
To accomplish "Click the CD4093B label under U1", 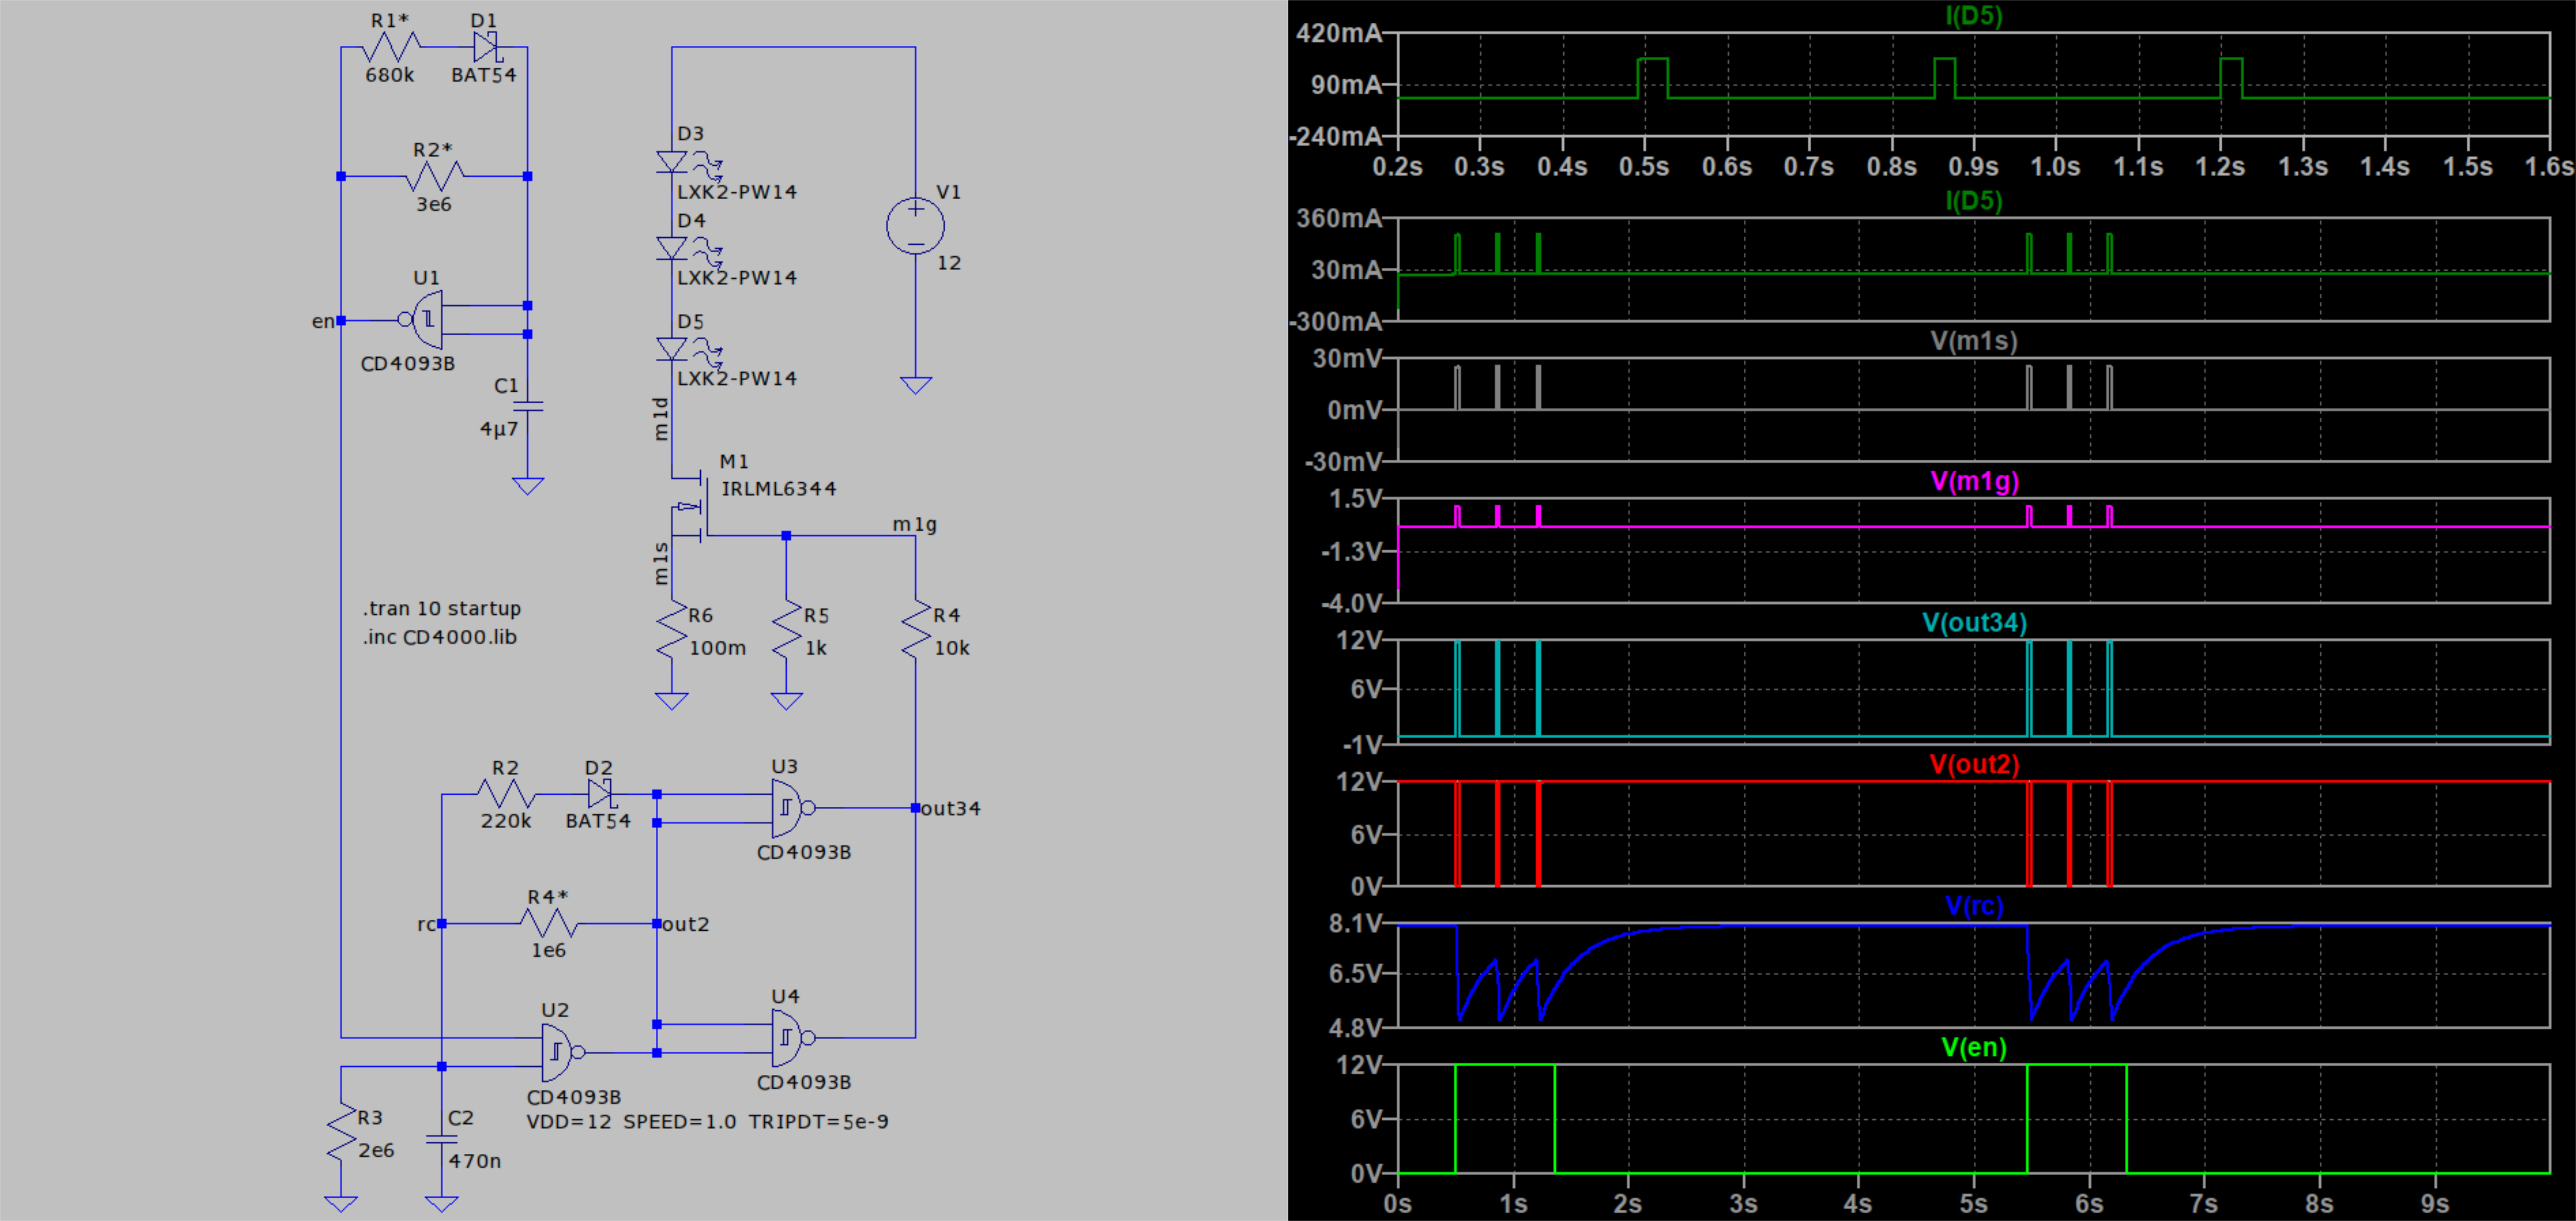I will click(408, 364).
